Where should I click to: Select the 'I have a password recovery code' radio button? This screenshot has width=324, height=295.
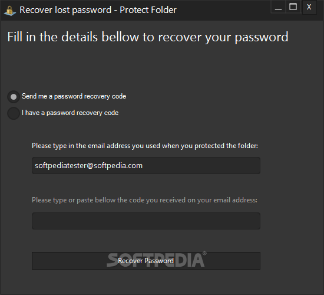(x=14, y=113)
